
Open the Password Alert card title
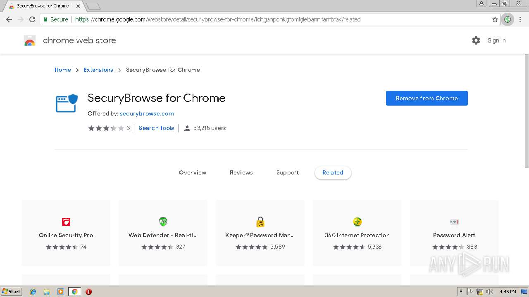tap(454, 235)
